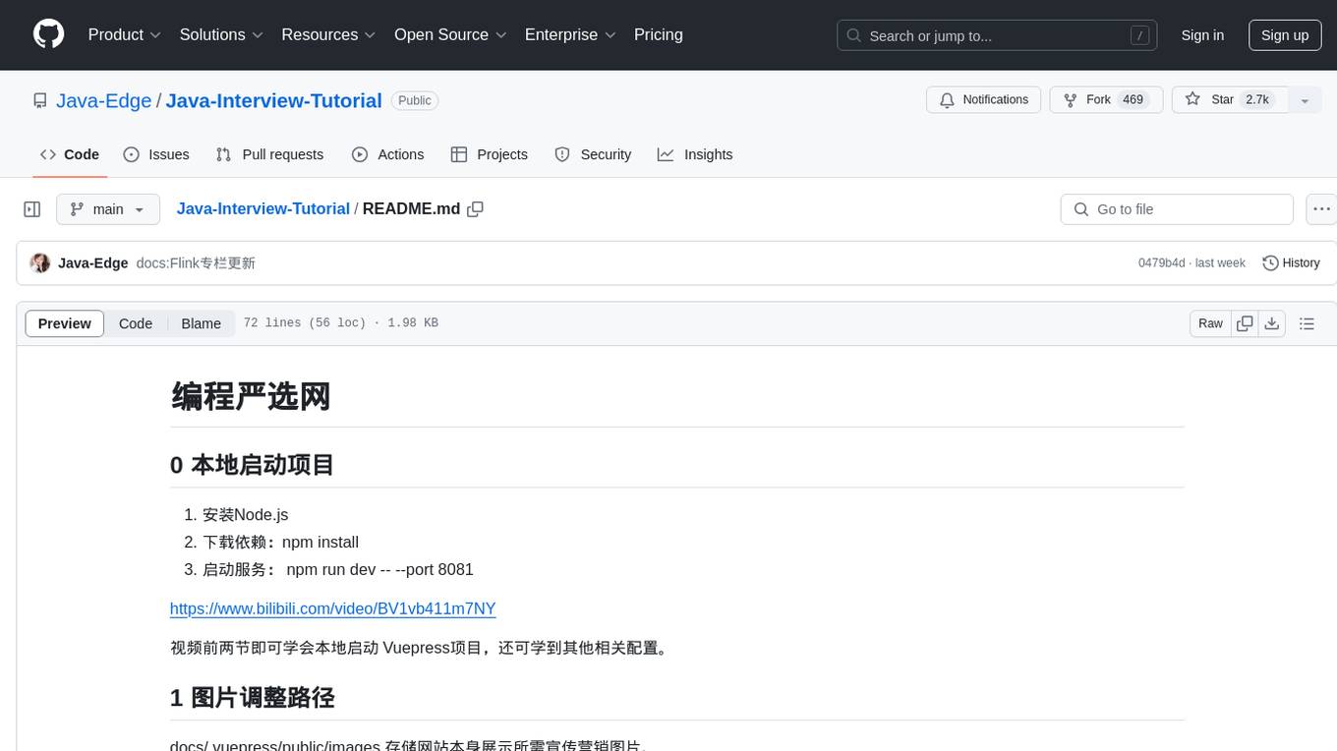Screen dimensions: 1337x751
Task: Download the raw file
Action: pyautogui.click(x=1272, y=323)
